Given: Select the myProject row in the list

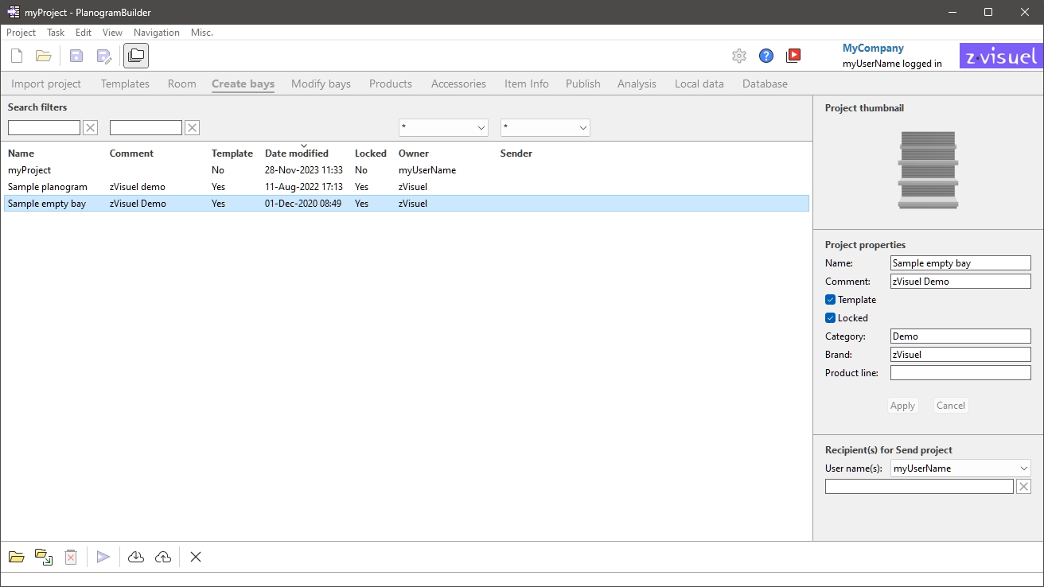Looking at the screenshot, I should (406, 170).
